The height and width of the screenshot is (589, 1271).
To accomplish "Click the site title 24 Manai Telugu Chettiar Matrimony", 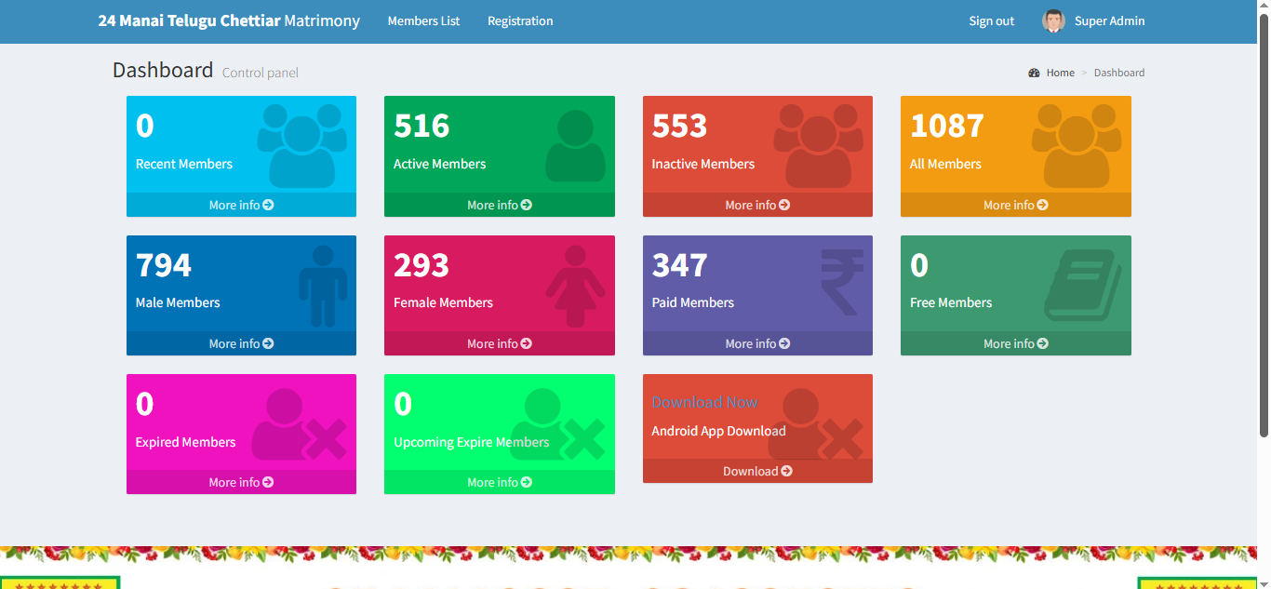I will click(x=229, y=20).
